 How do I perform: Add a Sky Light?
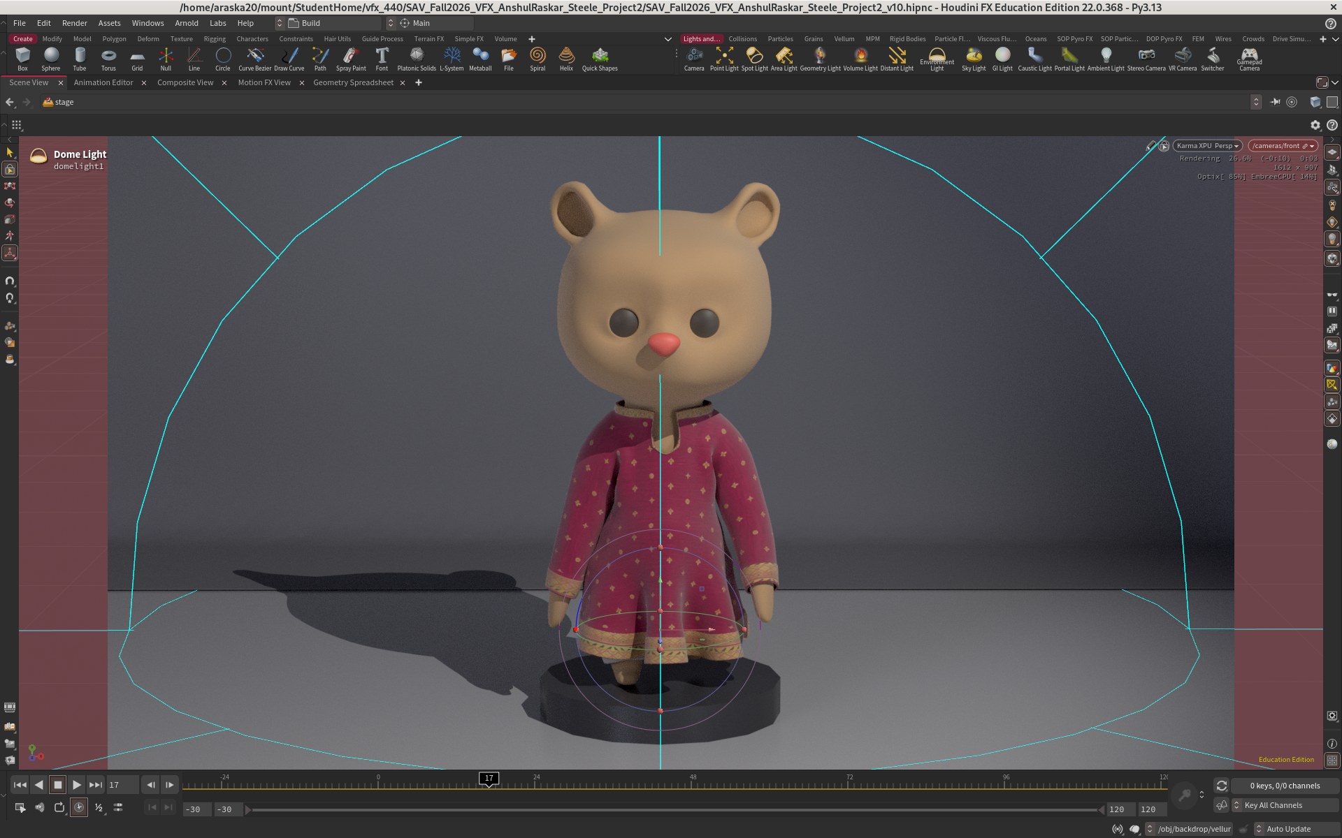pos(974,59)
